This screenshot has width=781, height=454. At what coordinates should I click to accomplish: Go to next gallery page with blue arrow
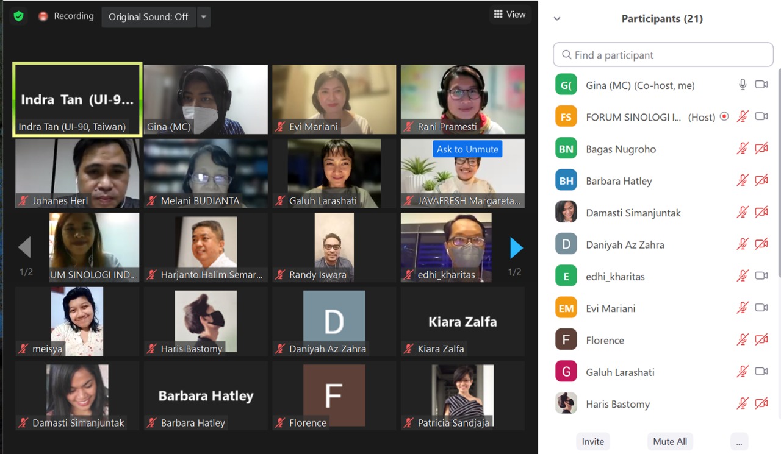[516, 248]
